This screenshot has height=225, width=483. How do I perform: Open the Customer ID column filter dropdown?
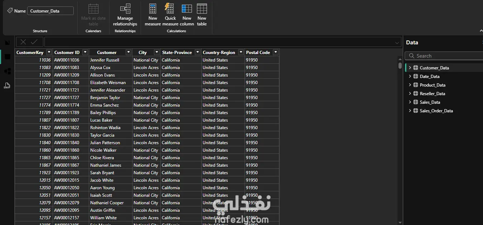(x=85, y=52)
